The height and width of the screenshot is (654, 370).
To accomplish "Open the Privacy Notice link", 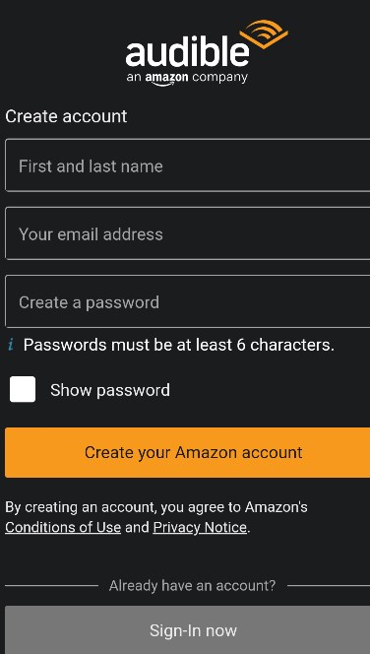I will click(200, 528).
